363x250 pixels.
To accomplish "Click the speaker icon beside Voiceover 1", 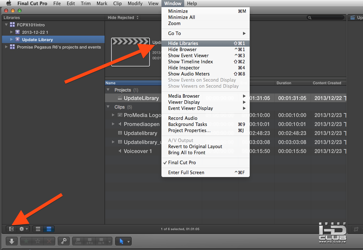I will point(120,151).
